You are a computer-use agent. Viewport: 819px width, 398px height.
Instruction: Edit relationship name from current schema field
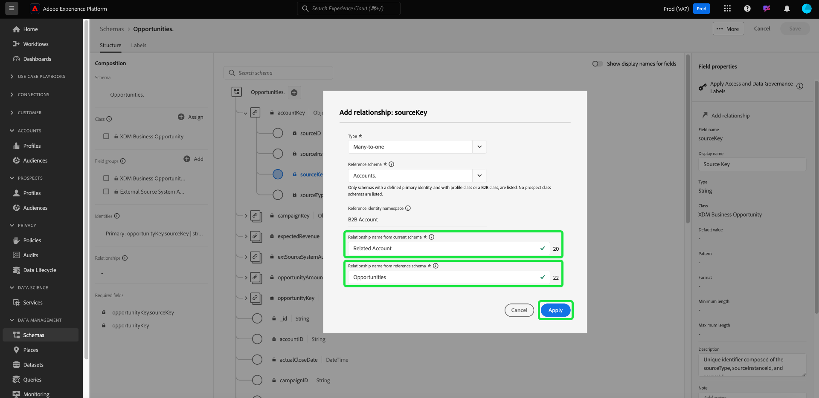pos(449,249)
